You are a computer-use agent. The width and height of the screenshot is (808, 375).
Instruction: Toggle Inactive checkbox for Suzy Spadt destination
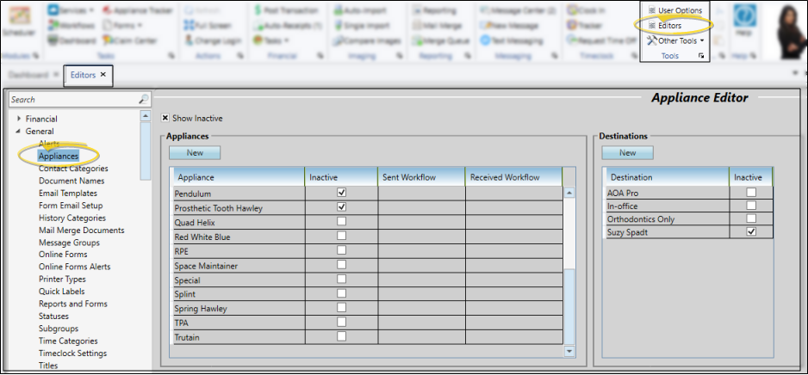coord(751,232)
